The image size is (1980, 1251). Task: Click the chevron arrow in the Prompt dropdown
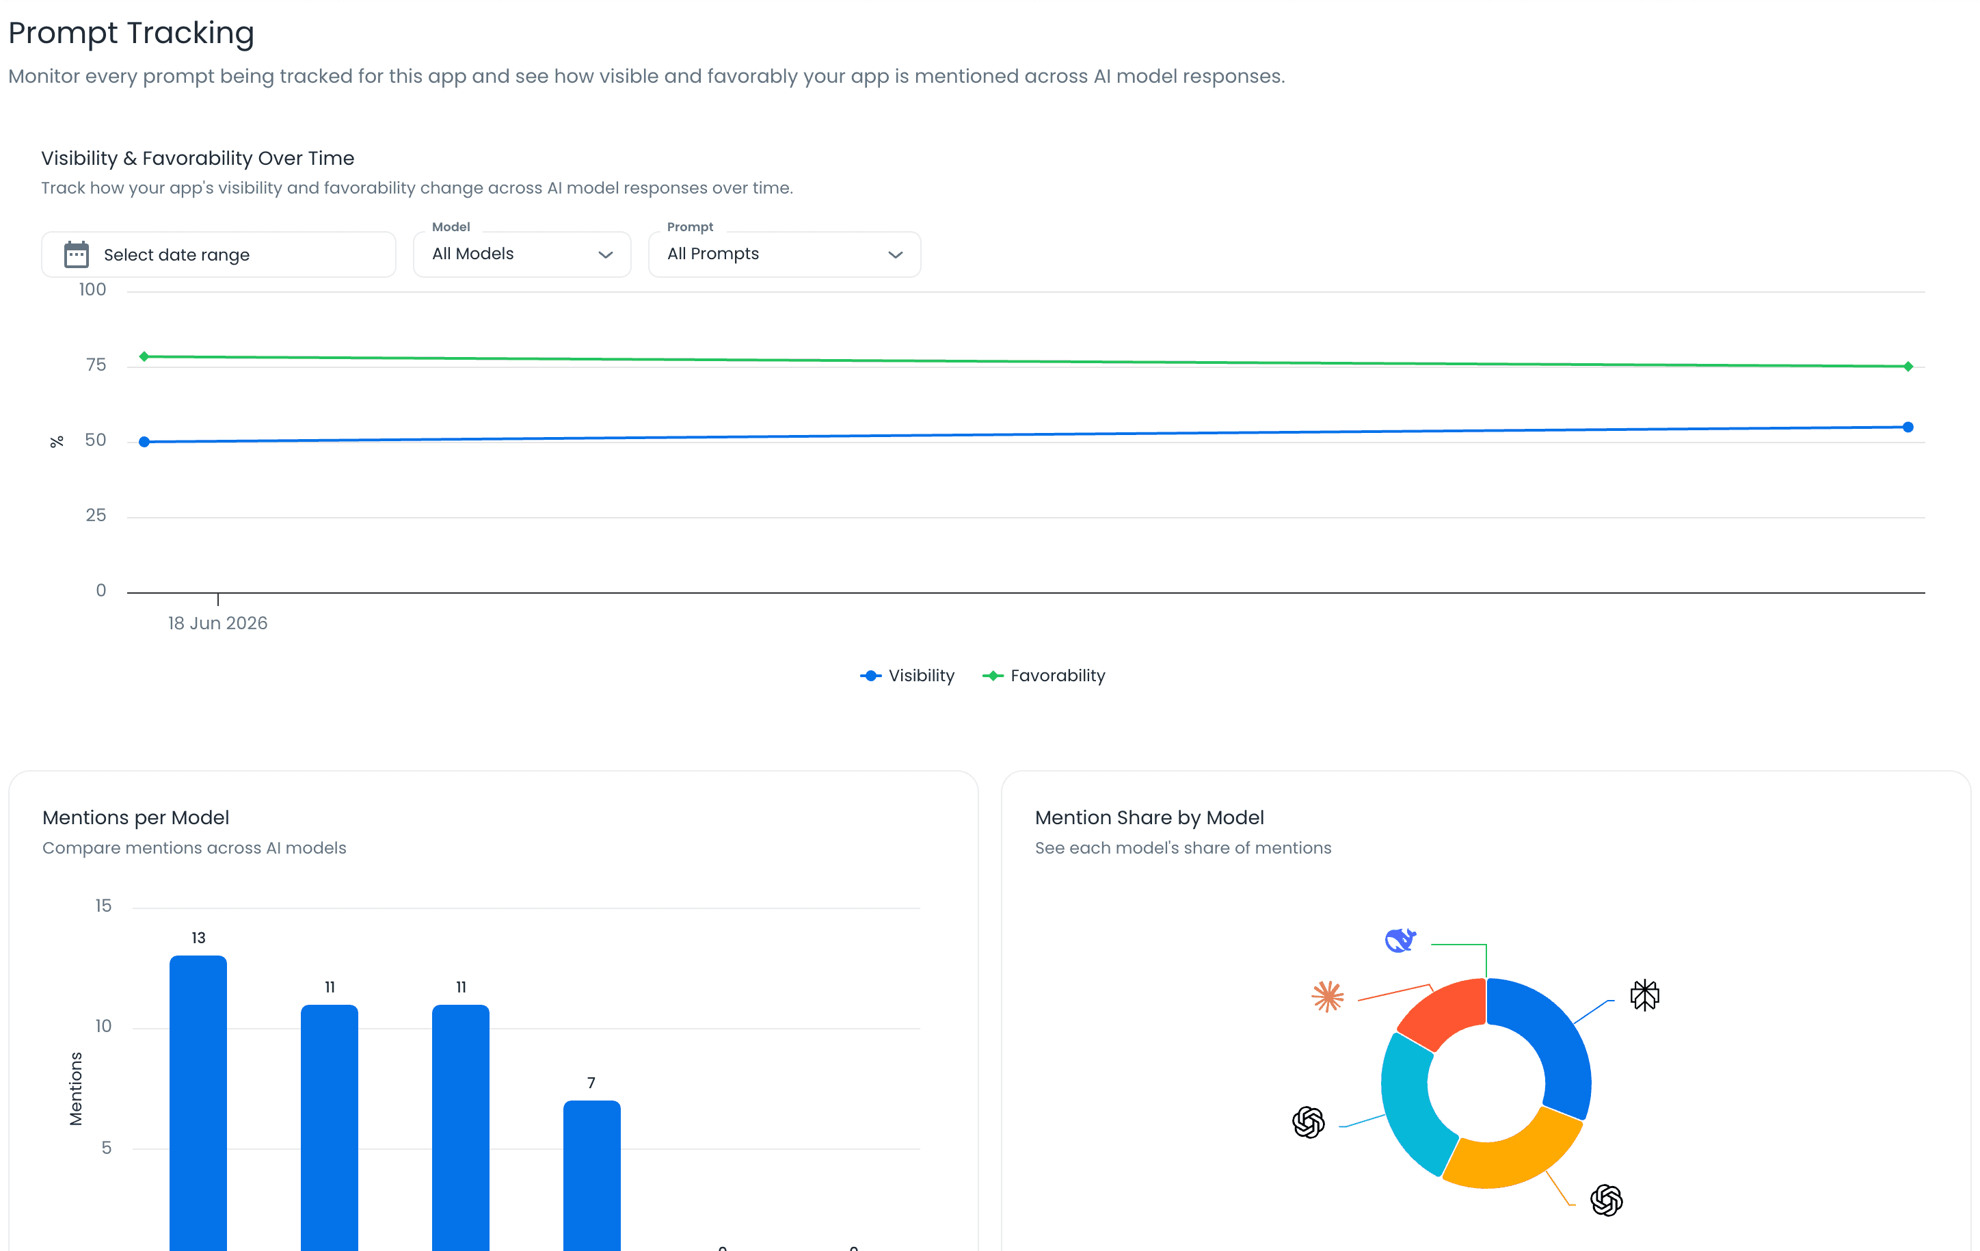coord(896,255)
